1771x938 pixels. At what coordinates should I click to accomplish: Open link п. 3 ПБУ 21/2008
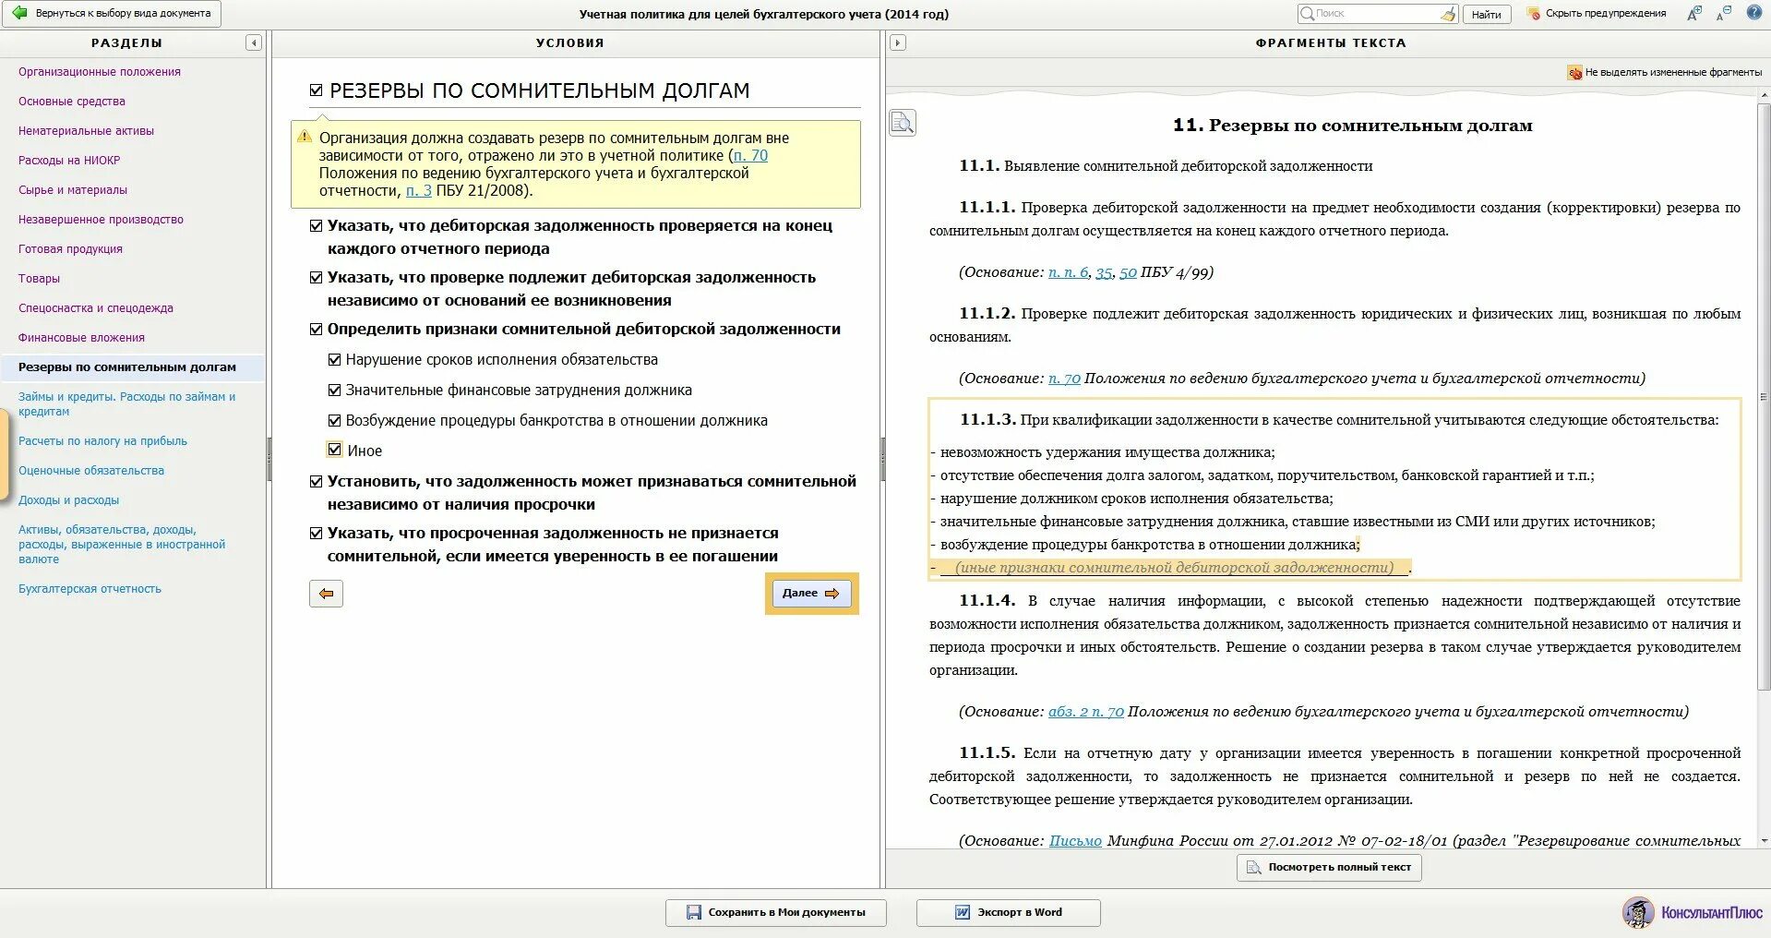[419, 191]
